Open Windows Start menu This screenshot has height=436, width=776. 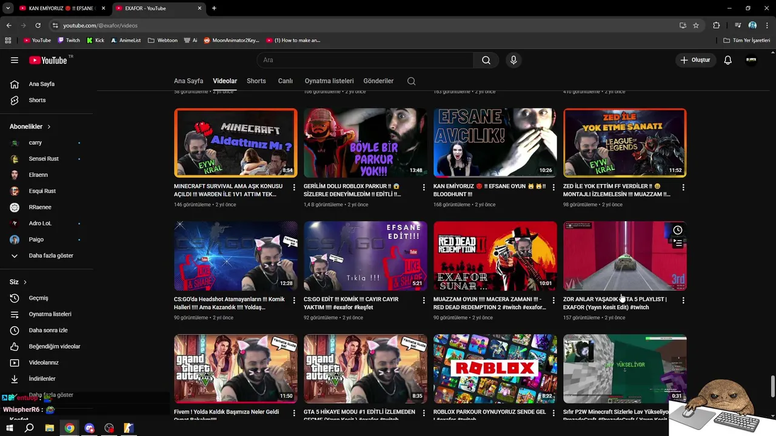pyautogui.click(x=9, y=428)
